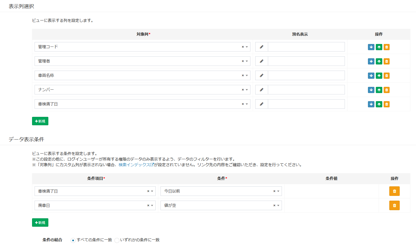This screenshot has height=248, width=416.
Task: Move the 管理コード column down
Action: (371, 47)
